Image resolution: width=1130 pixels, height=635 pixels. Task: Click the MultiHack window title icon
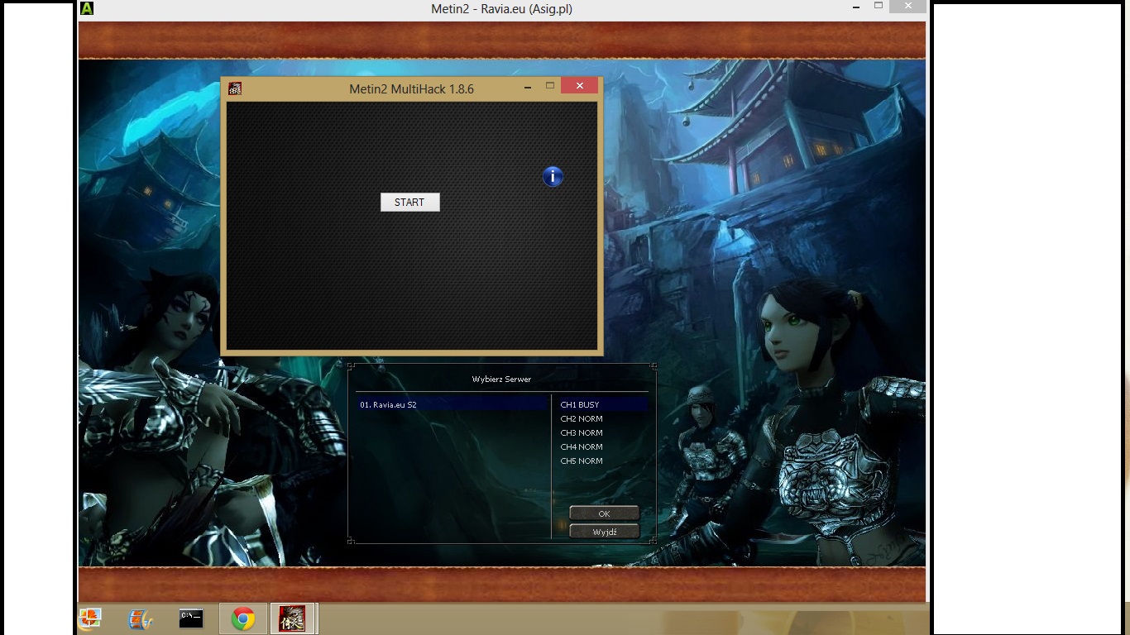[235, 88]
